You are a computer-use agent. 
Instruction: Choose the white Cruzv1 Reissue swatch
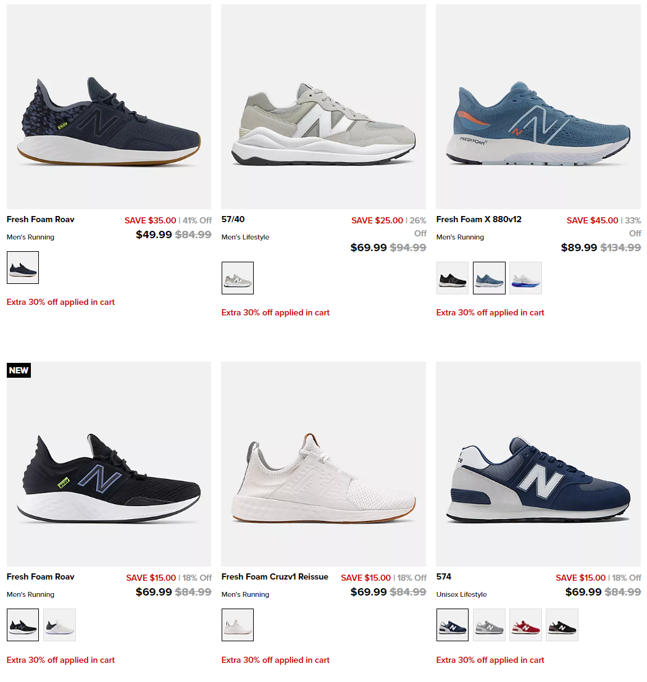tap(238, 625)
